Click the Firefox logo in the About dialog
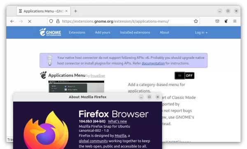This screenshot has height=149, width=247. click(46, 130)
